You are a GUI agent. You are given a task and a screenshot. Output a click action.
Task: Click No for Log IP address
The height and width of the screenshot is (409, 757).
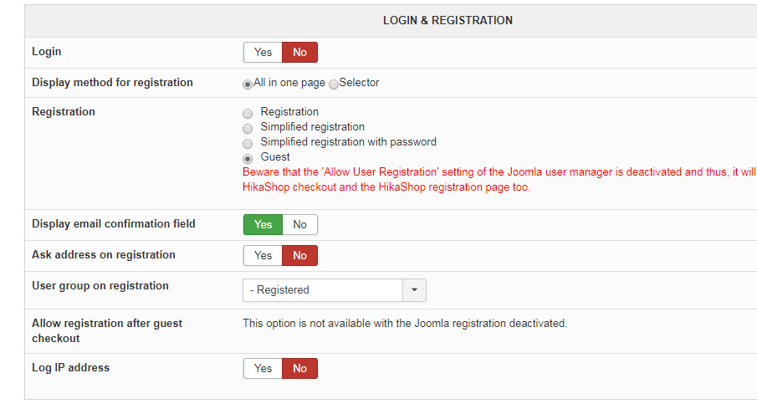[299, 368]
